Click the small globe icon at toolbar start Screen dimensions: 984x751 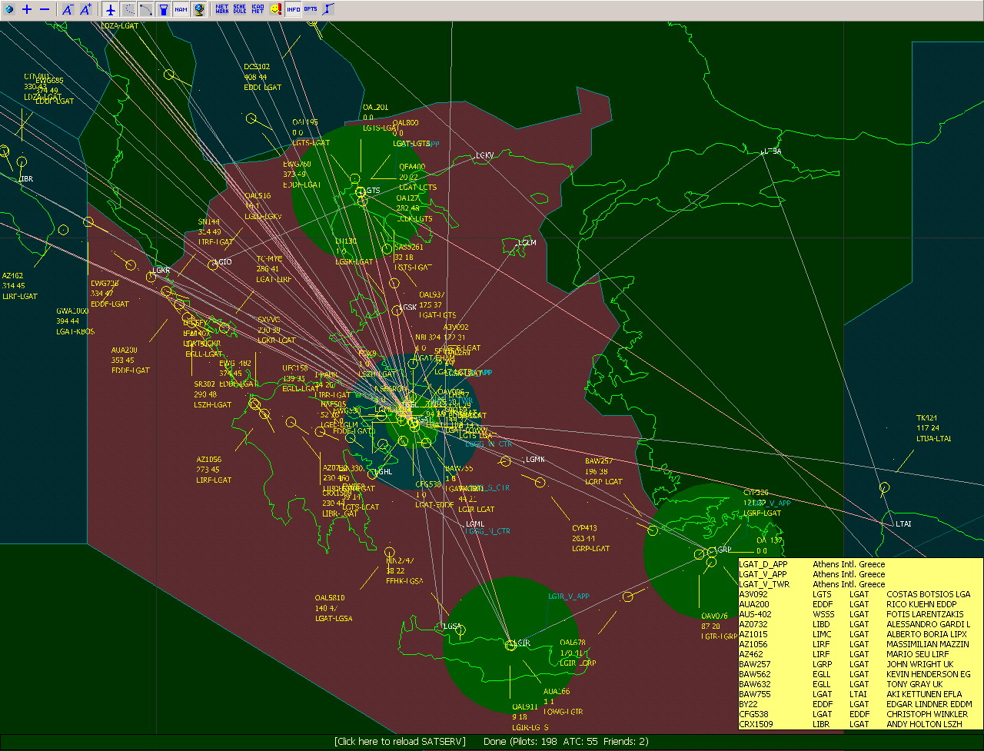pos(9,10)
